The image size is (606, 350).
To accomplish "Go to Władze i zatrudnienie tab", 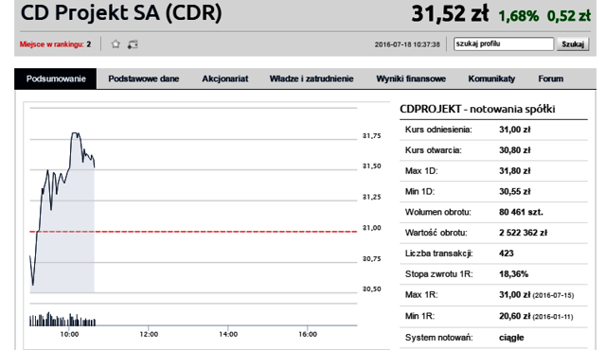I will coord(312,79).
